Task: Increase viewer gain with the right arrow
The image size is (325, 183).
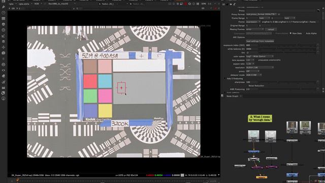Action: pyautogui.click(x=17, y=9)
